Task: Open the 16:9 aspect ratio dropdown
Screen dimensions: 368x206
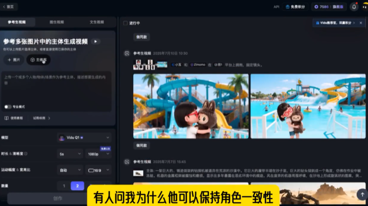Action: (98, 170)
